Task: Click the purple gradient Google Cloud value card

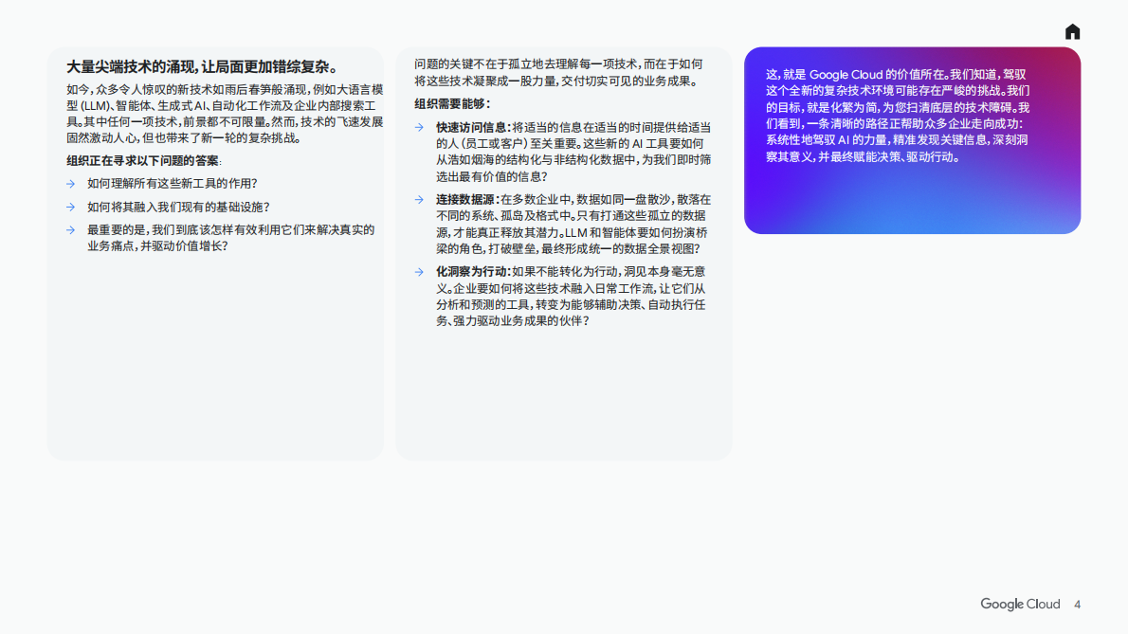Action: pyautogui.click(x=913, y=142)
